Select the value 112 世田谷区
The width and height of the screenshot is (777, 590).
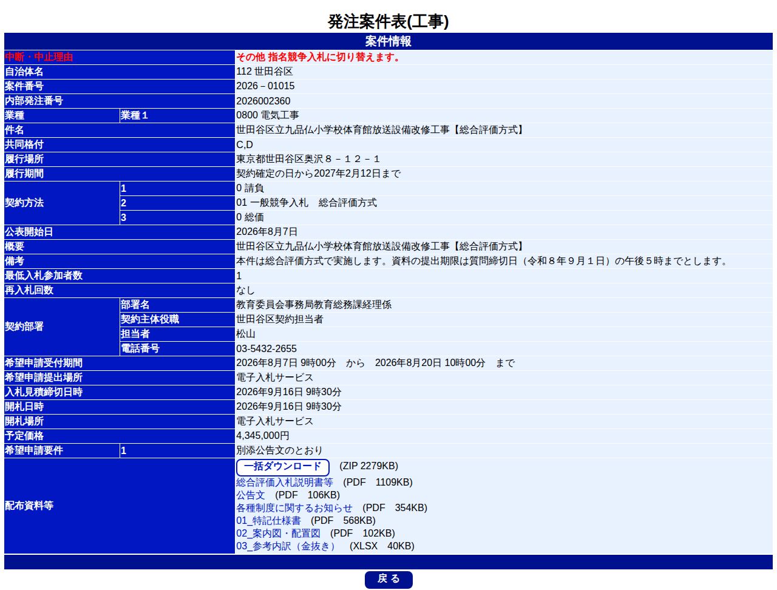[265, 72]
